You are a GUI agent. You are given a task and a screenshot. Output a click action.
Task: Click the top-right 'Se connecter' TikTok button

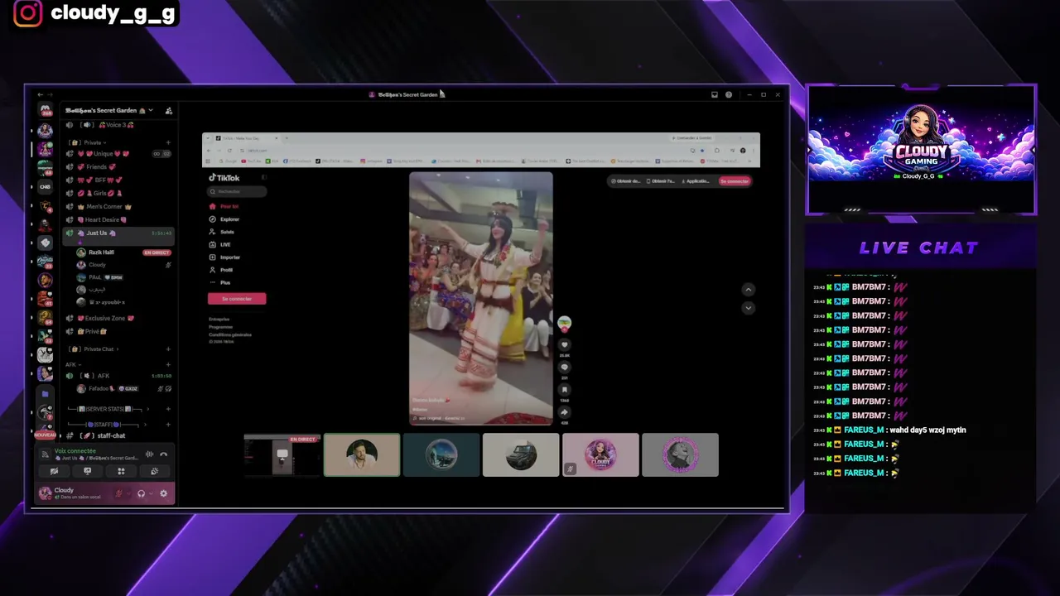(735, 181)
